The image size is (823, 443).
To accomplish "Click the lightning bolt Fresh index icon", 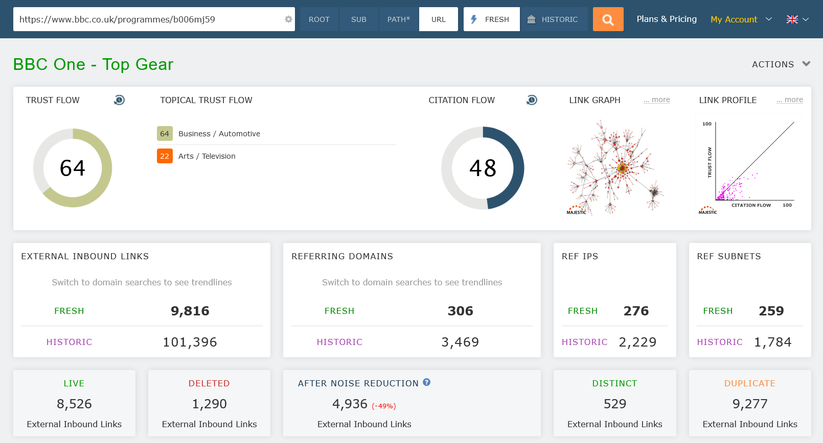I will click(x=474, y=19).
